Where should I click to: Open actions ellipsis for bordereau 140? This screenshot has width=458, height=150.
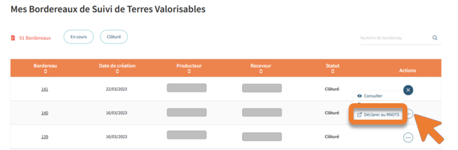click(409, 114)
